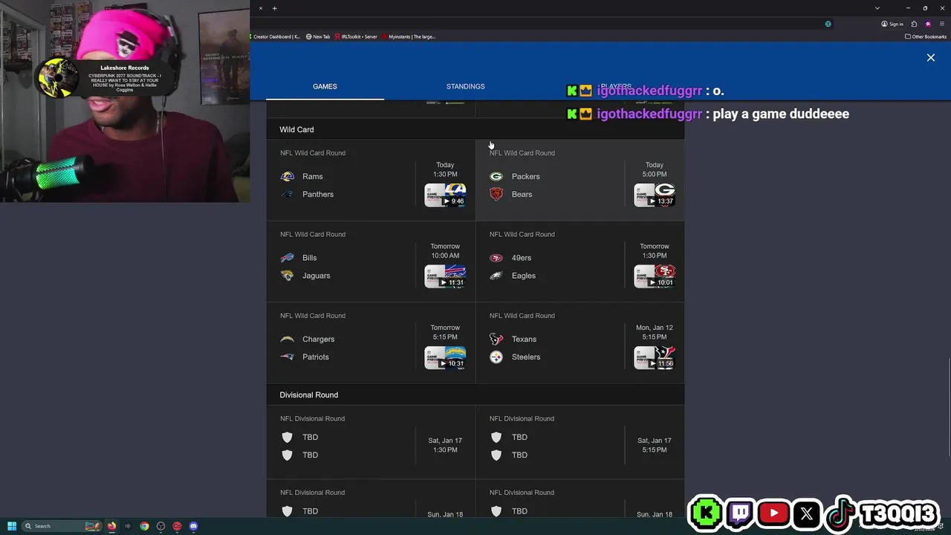
Task: Click the Twitch logo in stream overlay
Action: (x=741, y=513)
